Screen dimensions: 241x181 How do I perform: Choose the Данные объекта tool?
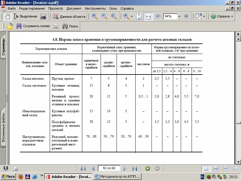[x=69, y=17]
